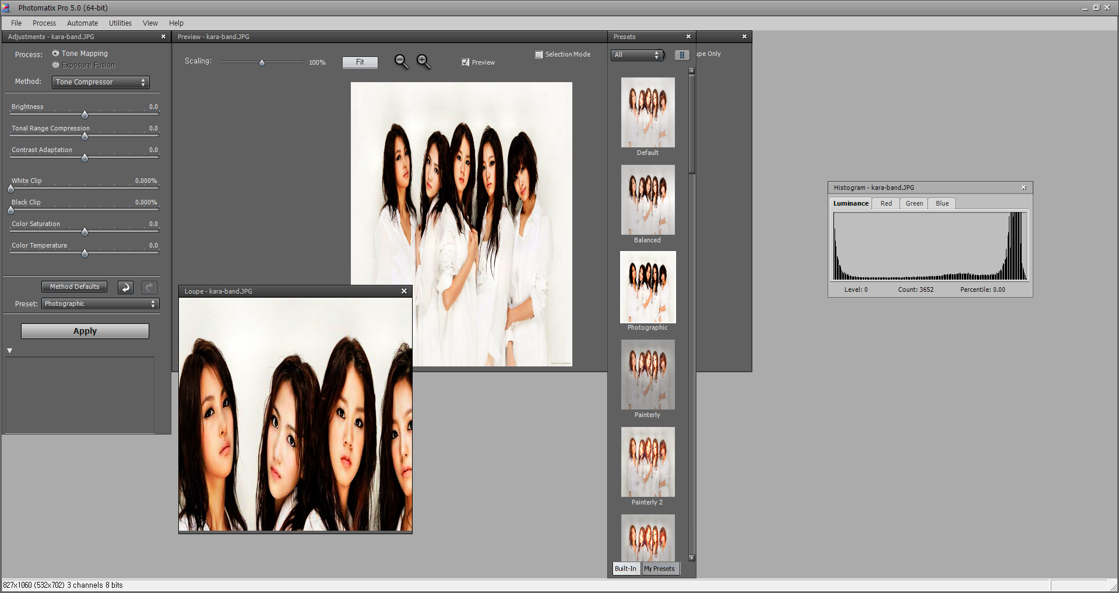This screenshot has height=593, width=1119.
Task: Close the Preview window
Action: click(x=744, y=37)
